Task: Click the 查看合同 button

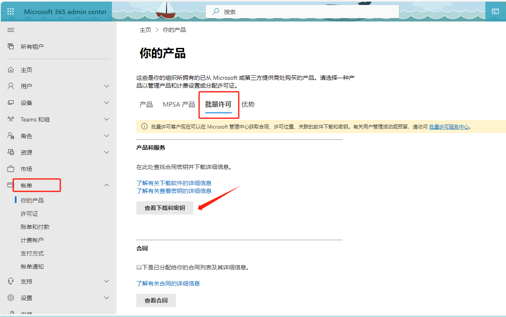Action: pos(156,300)
